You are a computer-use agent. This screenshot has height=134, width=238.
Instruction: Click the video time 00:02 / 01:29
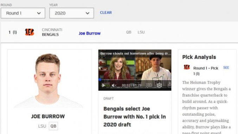[x=131, y=85]
